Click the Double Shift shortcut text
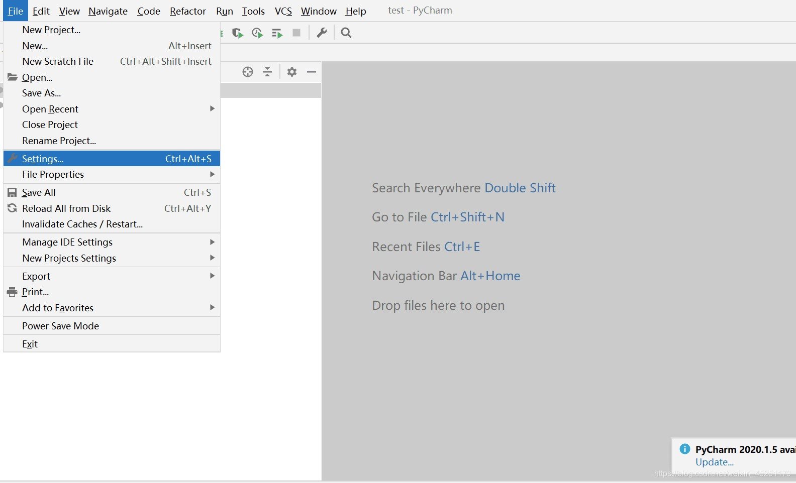The width and height of the screenshot is (796, 483). coord(520,188)
